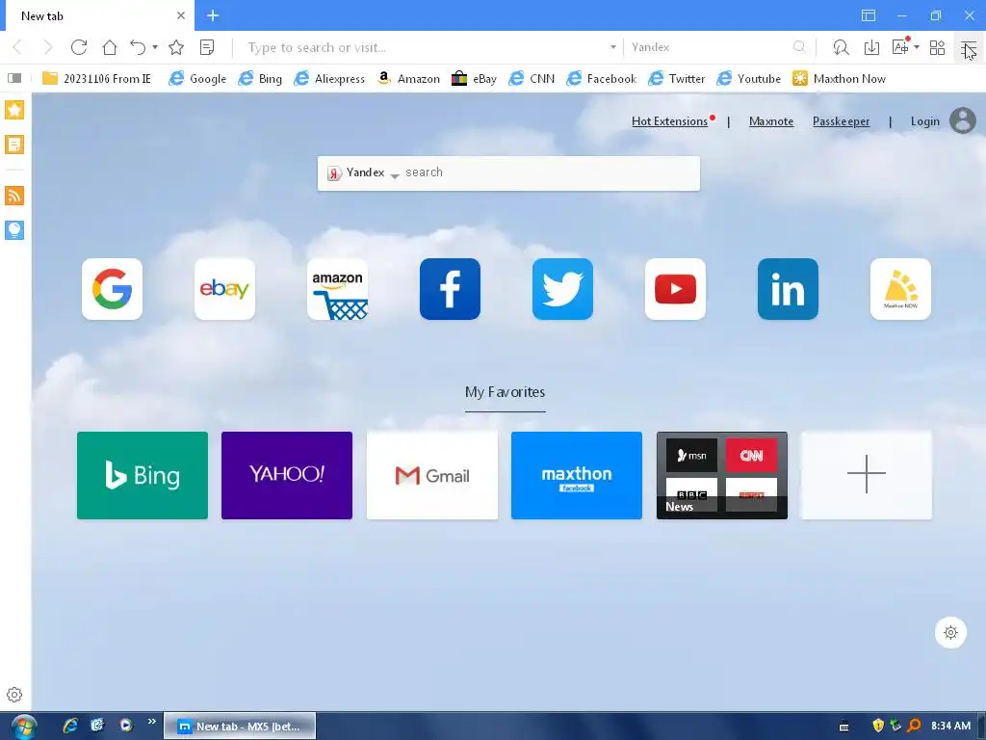Click the Hot Extensions link
986x740 pixels.
tap(670, 121)
